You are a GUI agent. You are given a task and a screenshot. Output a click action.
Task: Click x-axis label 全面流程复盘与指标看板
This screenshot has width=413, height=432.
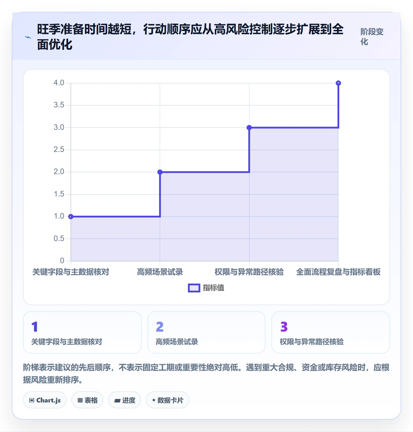tap(338, 272)
